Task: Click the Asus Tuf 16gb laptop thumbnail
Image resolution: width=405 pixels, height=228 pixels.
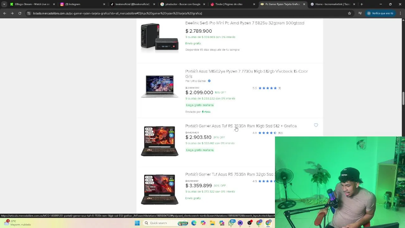Action: coord(159,141)
